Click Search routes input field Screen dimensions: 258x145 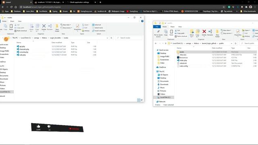tap(129, 38)
